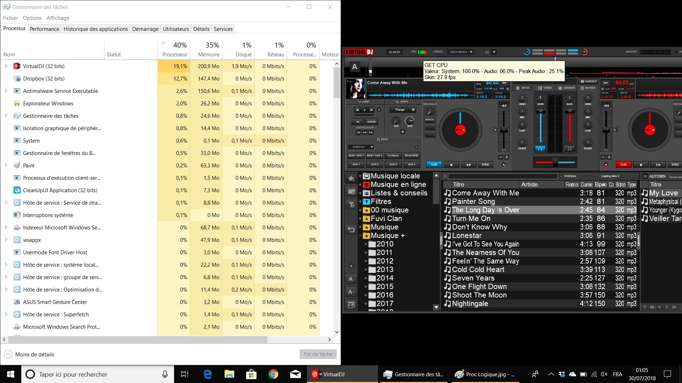
Task: Select the Scratch panel tab
Action: point(567,88)
